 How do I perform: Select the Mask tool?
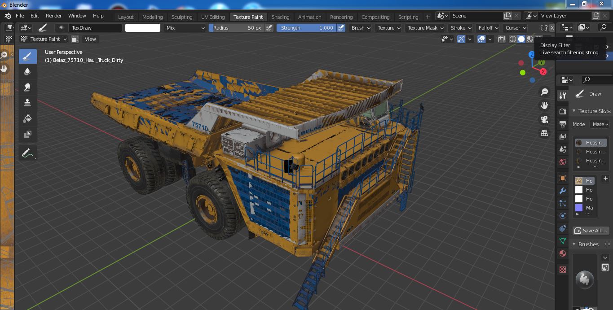pos(27,134)
